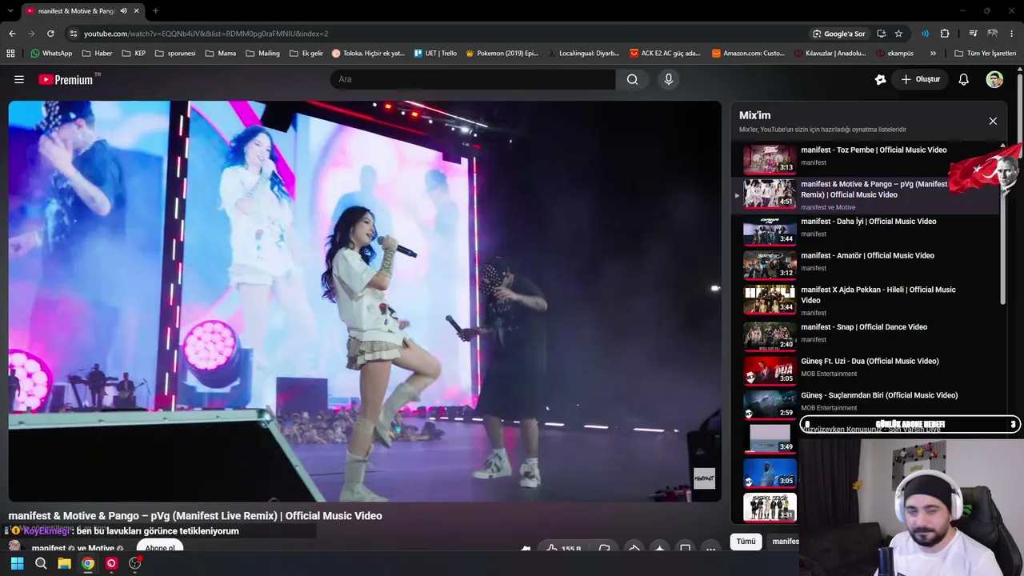This screenshot has height=576, width=1024.
Task: Open the Windows Start menu
Action: (x=17, y=563)
